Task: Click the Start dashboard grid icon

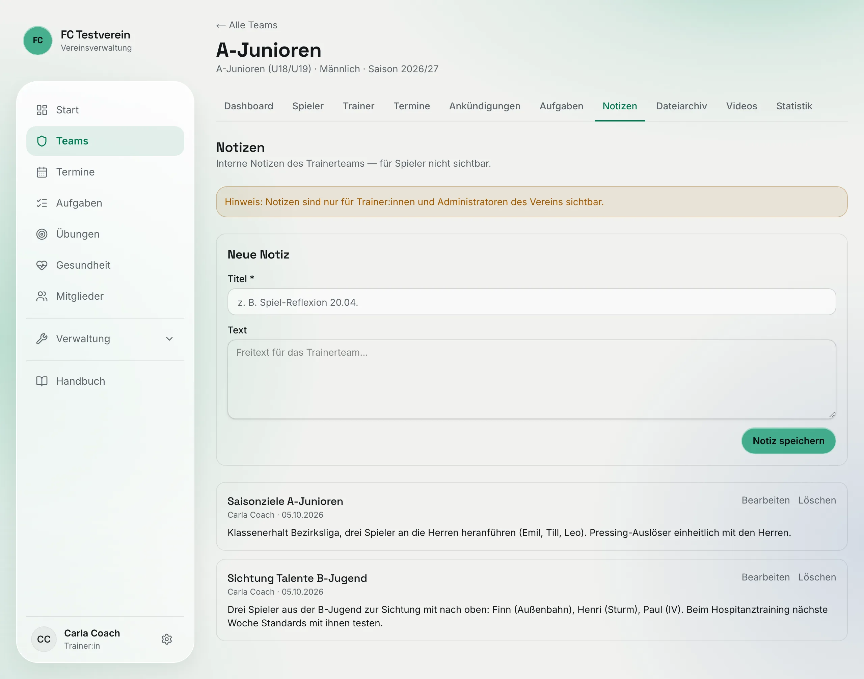Action: tap(42, 110)
